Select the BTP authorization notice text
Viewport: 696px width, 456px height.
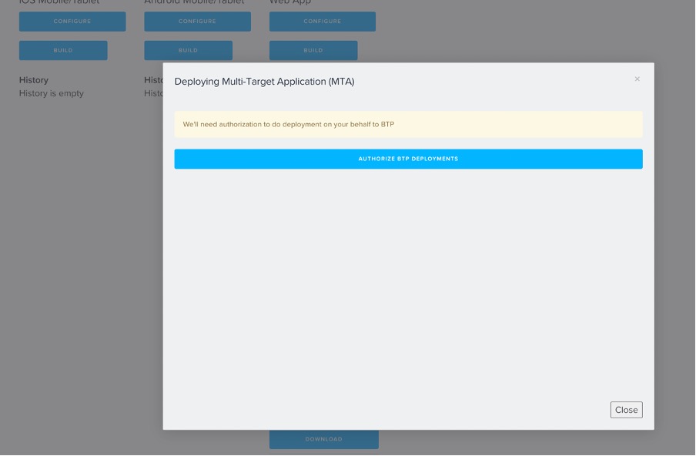tap(289, 124)
